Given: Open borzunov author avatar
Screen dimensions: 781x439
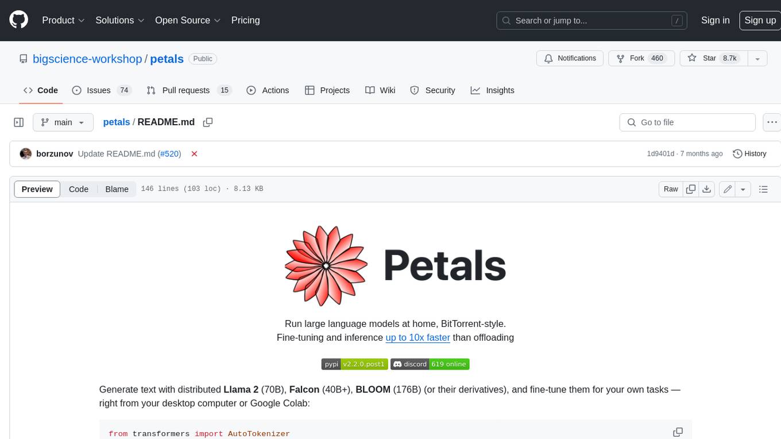Looking at the screenshot, I should (x=26, y=153).
